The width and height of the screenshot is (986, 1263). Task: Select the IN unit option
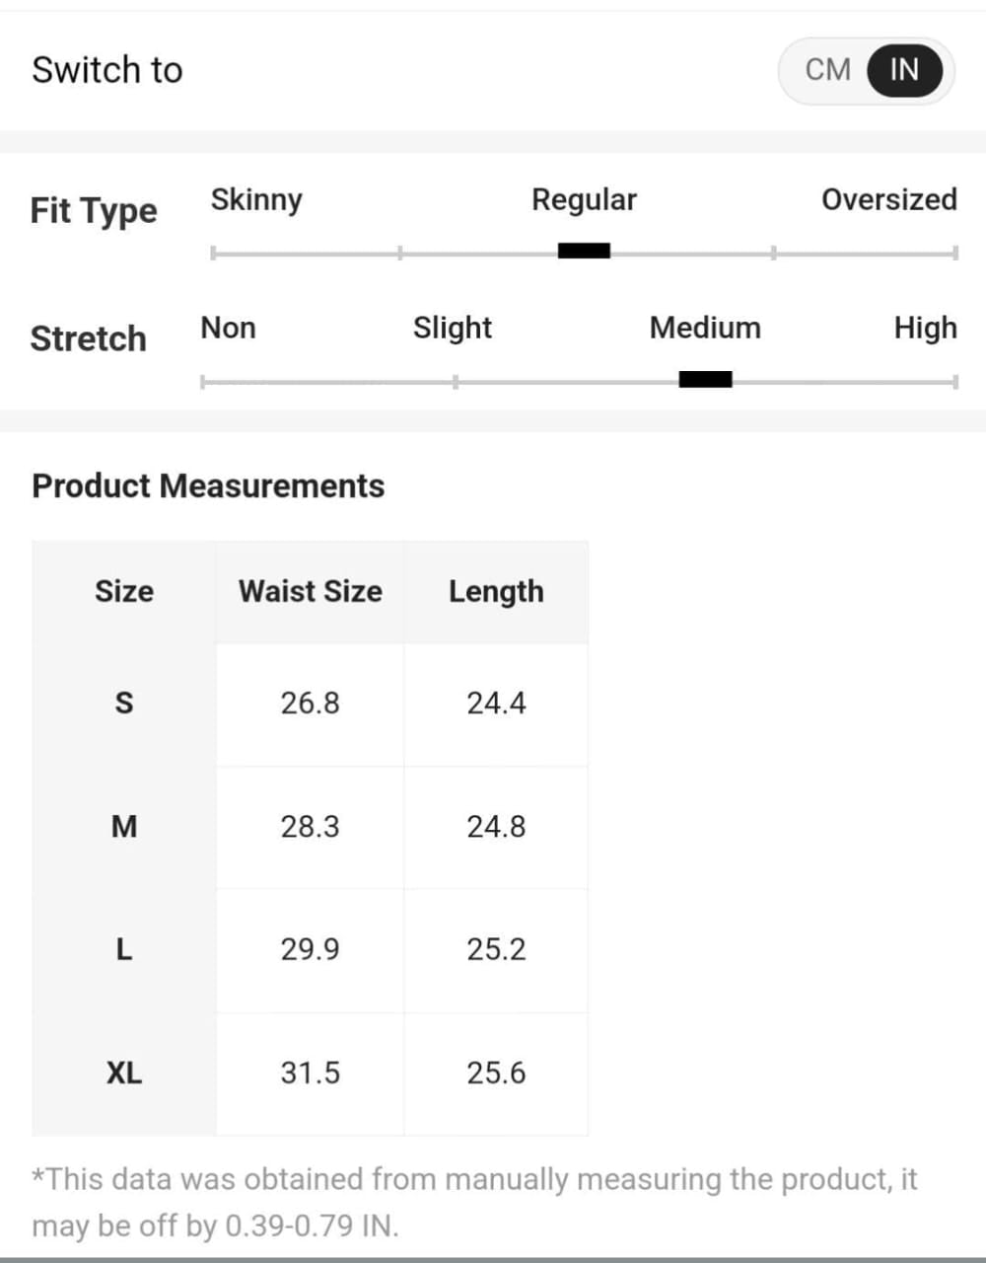[904, 70]
